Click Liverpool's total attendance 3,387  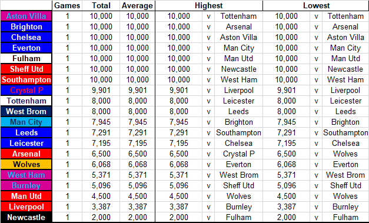pos(101,207)
